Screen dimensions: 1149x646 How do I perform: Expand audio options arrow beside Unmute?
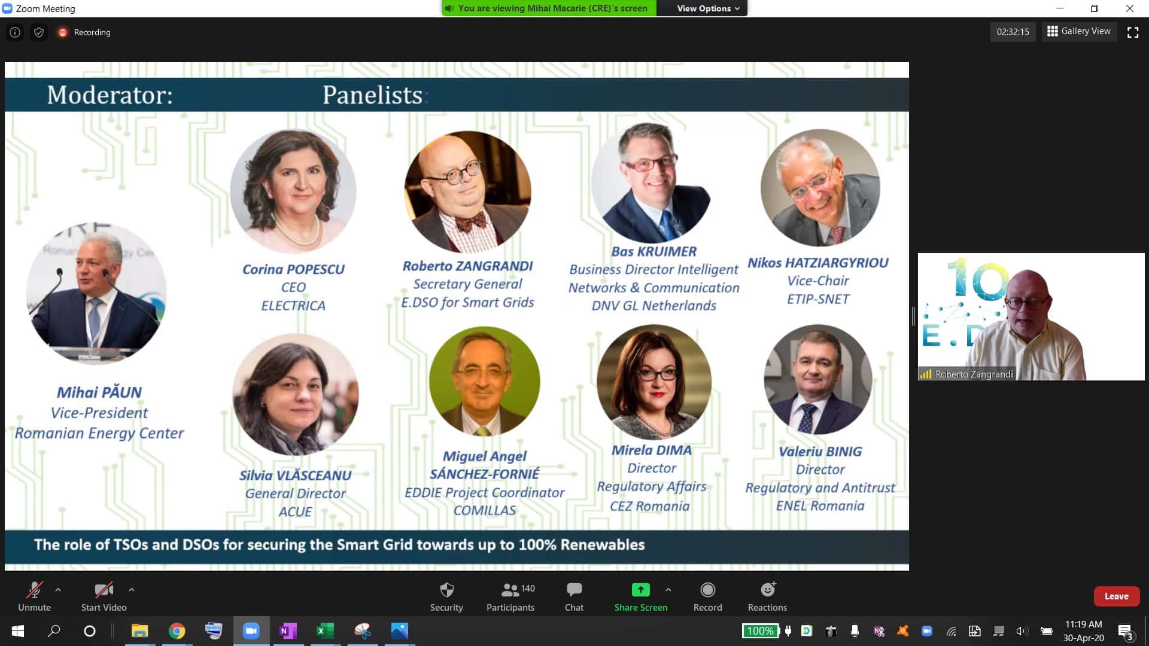click(x=58, y=590)
